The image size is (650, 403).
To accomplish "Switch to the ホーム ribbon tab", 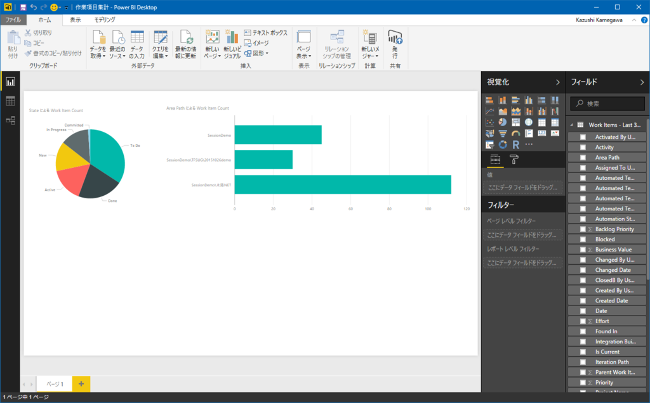I will [x=45, y=20].
